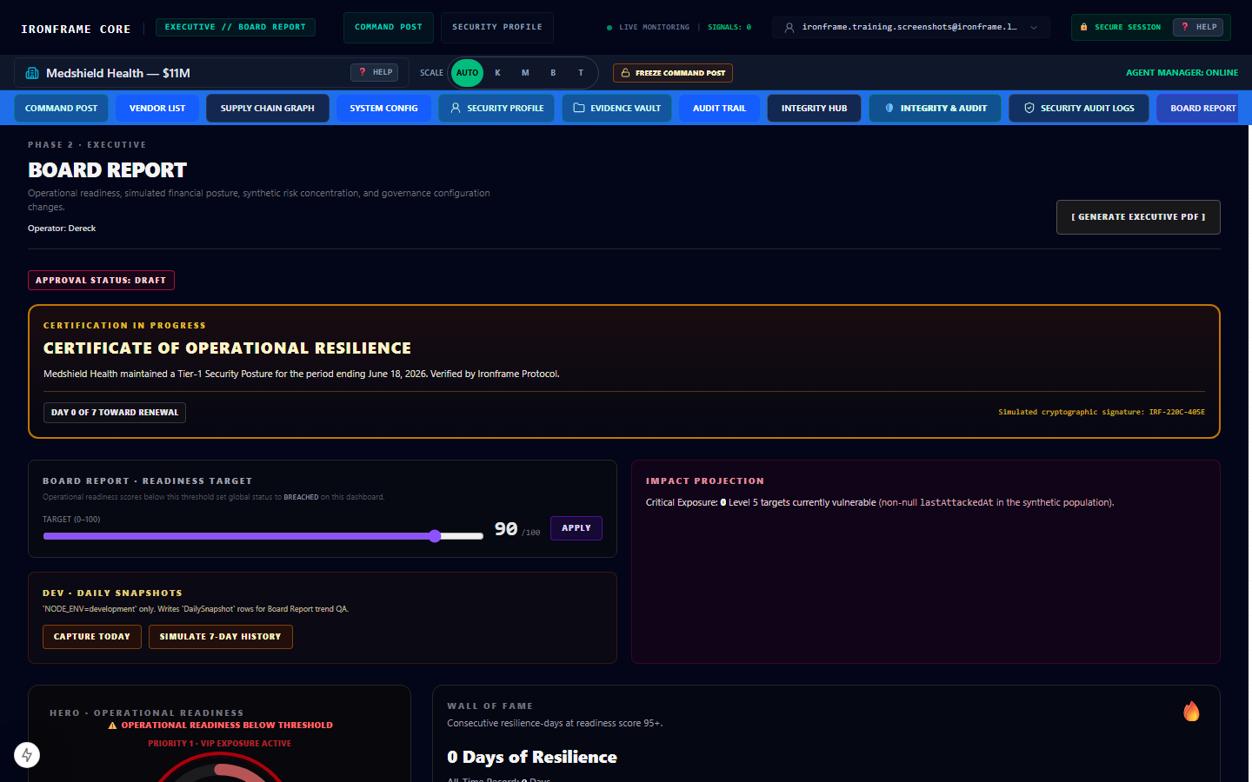The height and width of the screenshot is (782, 1252).
Task: Open the Supply Chain Graph tab
Action: 268,109
